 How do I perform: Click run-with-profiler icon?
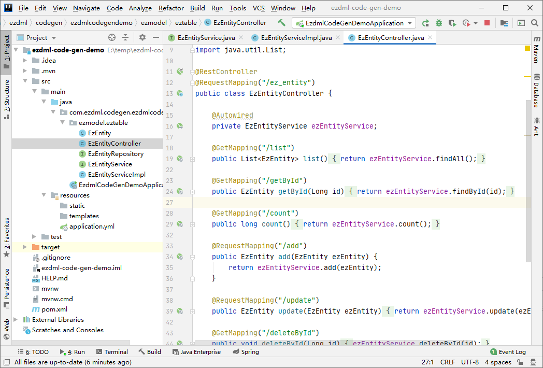click(x=466, y=23)
